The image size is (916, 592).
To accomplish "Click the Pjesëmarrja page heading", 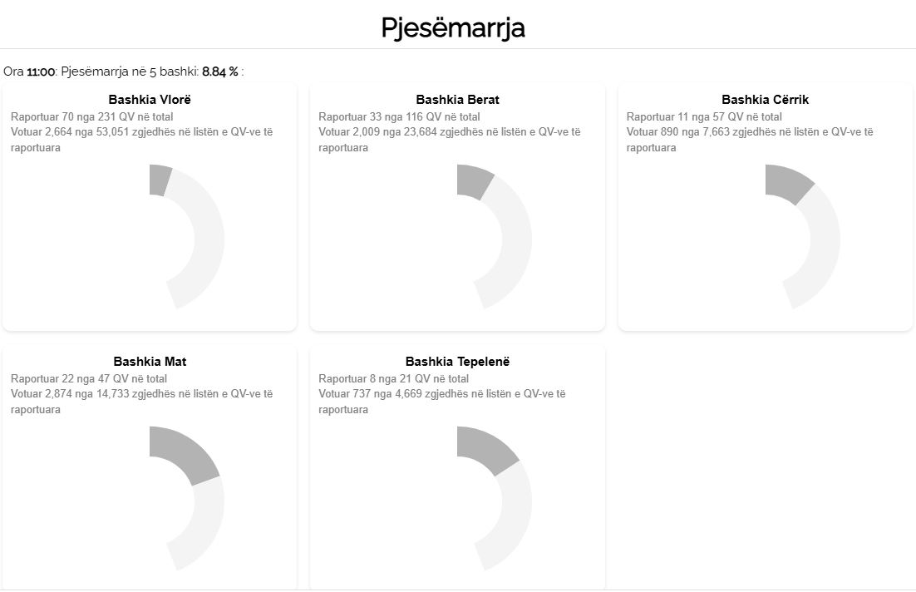I will pos(453,27).
